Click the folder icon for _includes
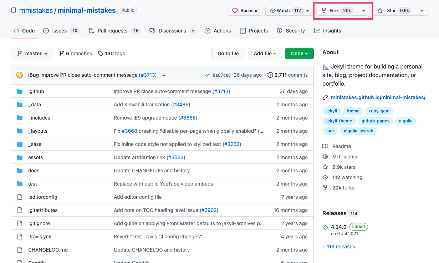The height and width of the screenshot is (263, 439). pyautogui.click(x=20, y=118)
